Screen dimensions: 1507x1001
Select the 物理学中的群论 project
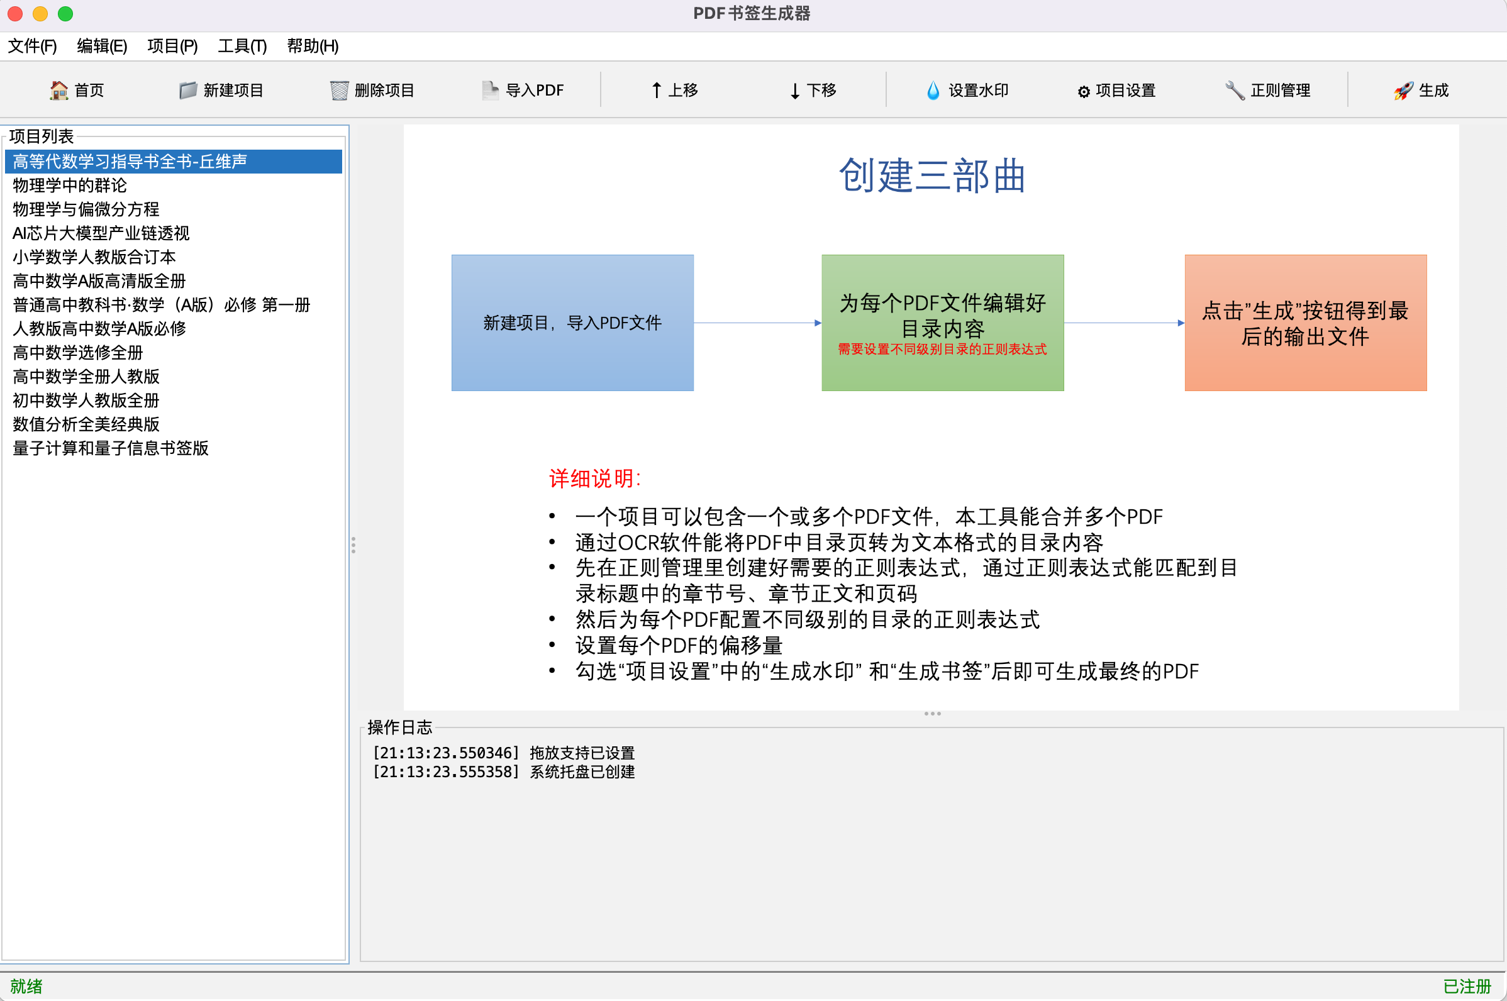click(69, 185)
